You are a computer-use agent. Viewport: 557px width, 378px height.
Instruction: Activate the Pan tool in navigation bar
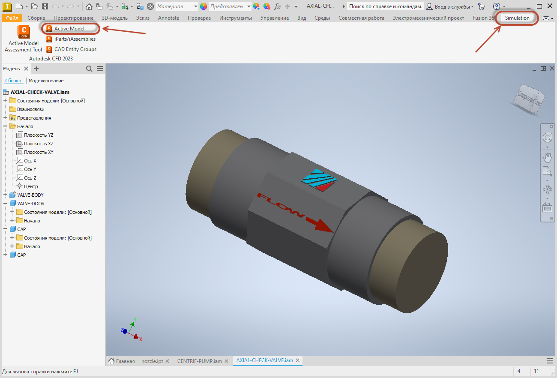point(548,157)
